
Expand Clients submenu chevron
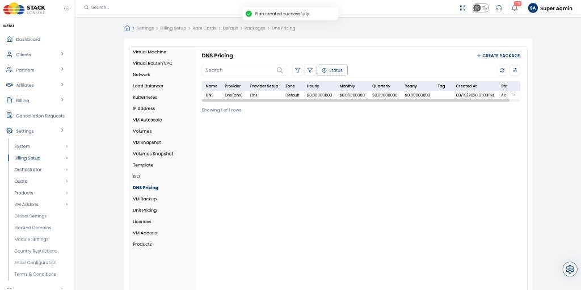tap(62, 54)
